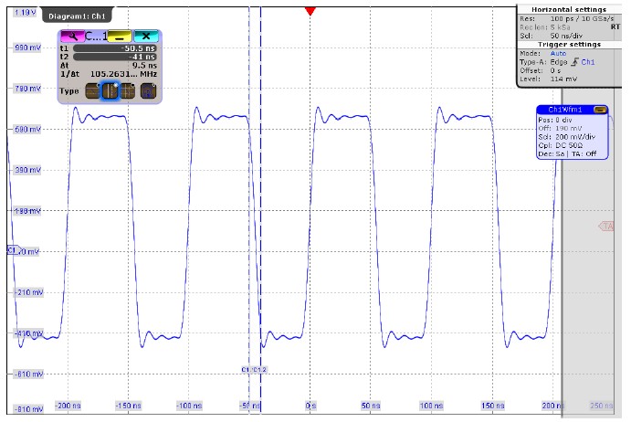The width and height of the screenshot is (631, 422).
Task: Minimize the cursor results box
Action: pos(120,36)
